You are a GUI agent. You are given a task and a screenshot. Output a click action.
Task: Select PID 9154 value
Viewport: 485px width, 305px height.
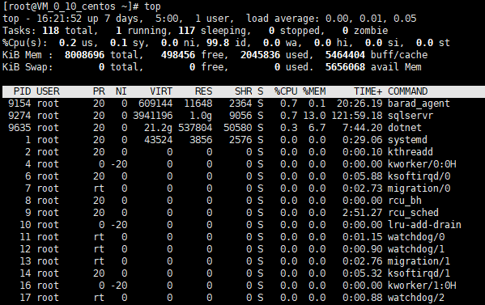[19, 104]
